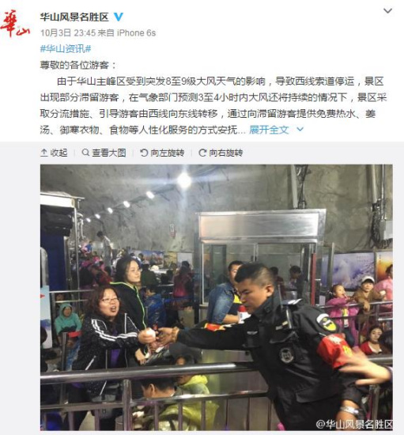
Task: Select 向右旋转 rotate right option
Action: point(226,153)
